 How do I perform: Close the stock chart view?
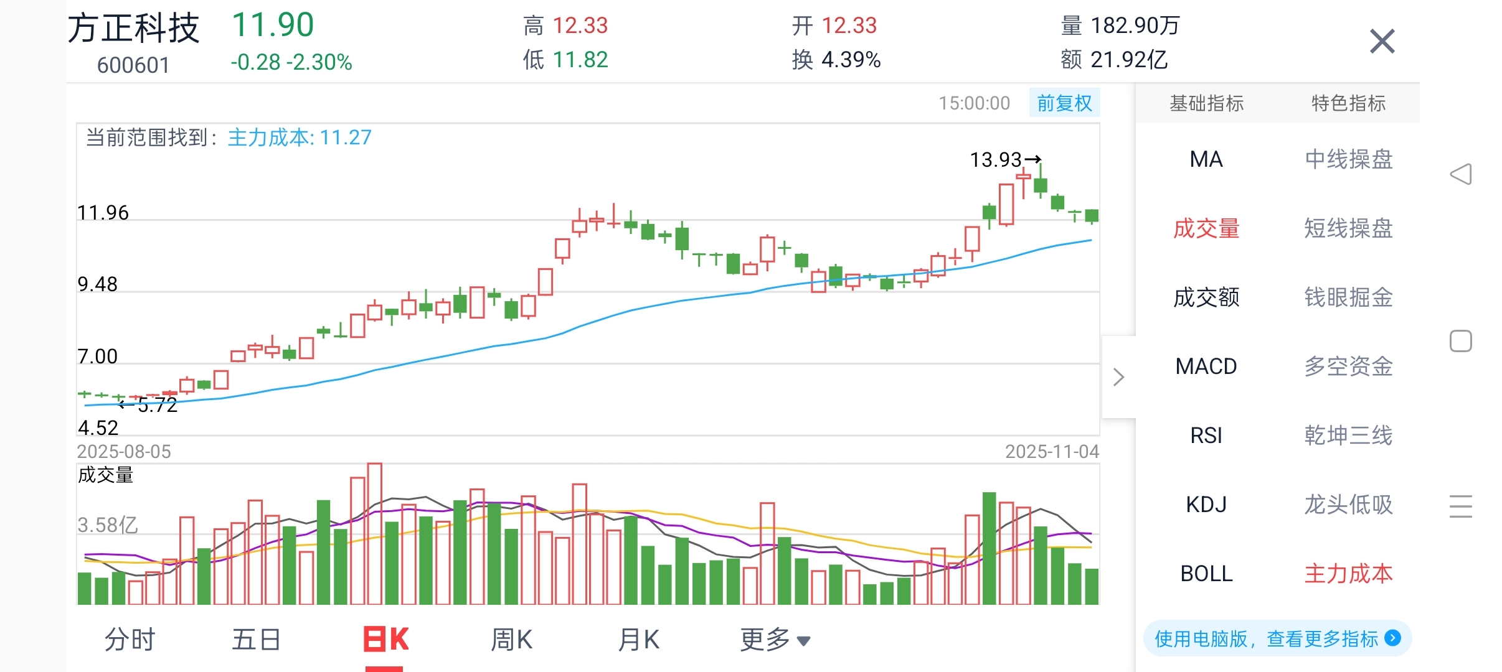coord(1382,42)
